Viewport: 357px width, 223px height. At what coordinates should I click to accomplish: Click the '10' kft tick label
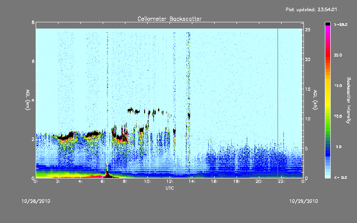point(308,119)
